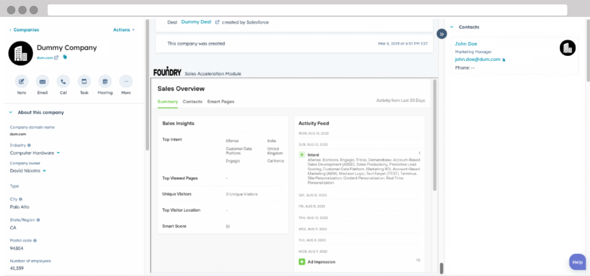Click the 'Activity Feed' card heading
This screenshot has width=590, height=276.
click(x=314, y=123)
